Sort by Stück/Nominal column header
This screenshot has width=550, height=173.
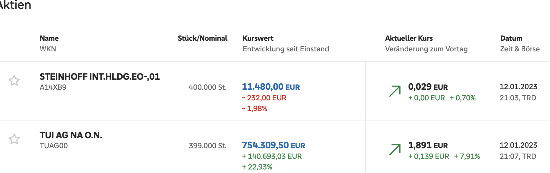click(202, 38)
